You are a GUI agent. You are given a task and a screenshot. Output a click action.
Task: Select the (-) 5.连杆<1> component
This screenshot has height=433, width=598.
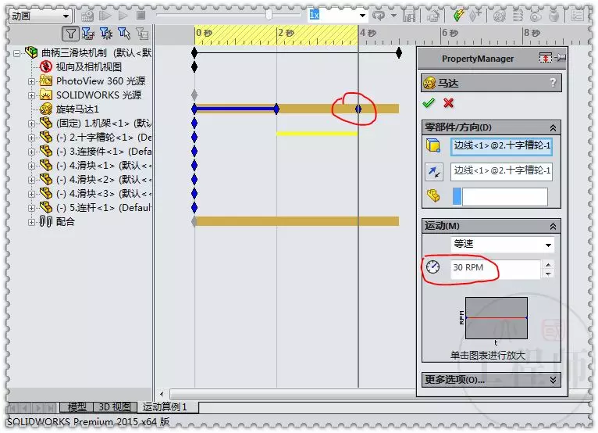pyautogui.click(x=104, y=208)
